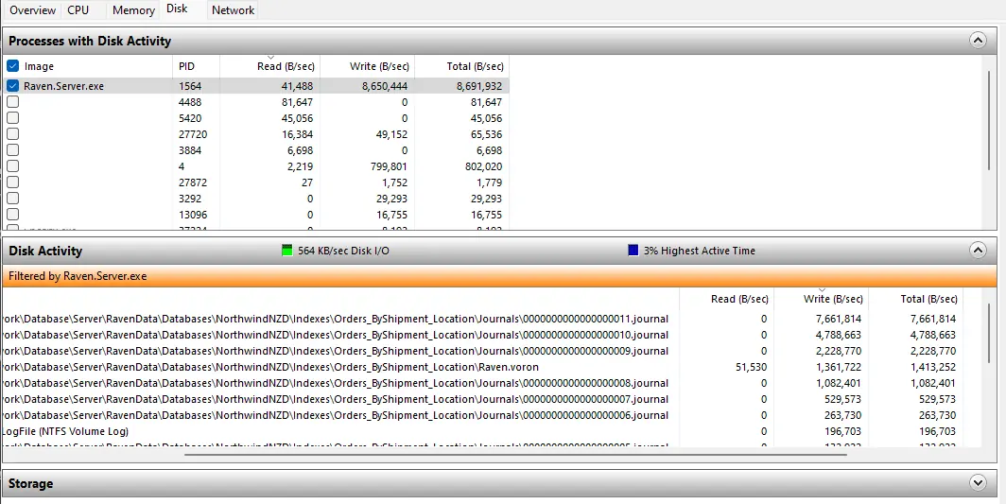Collapse the Processes with Disk Activity section
1006x504 pixels.
coord(977,41)
